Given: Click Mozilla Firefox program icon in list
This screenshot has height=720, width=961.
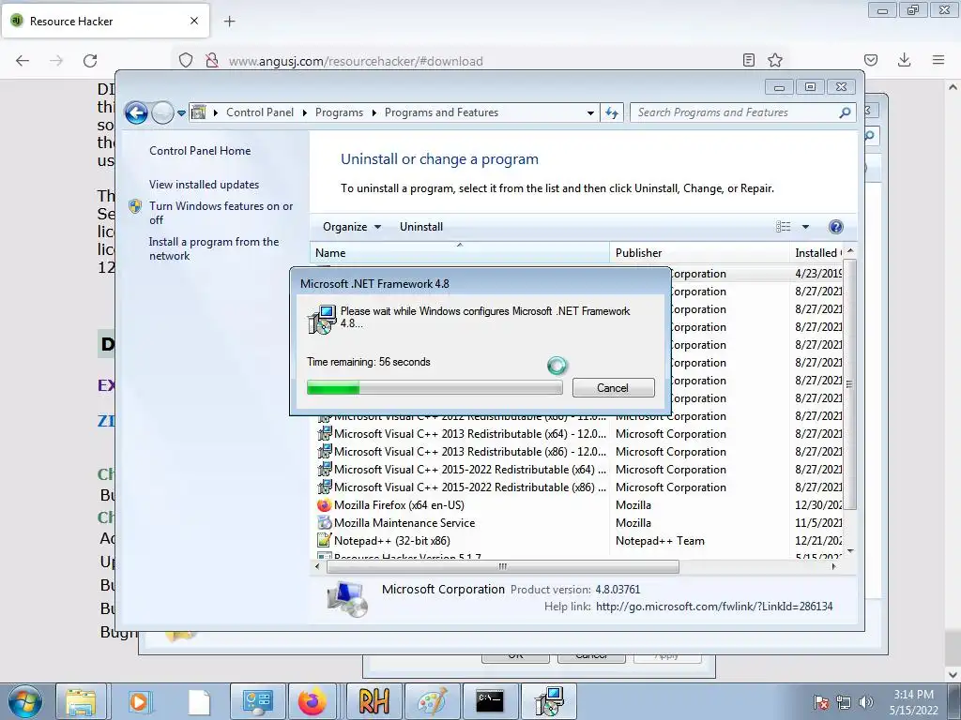Looking at the screenshot, I should point(324,505).
